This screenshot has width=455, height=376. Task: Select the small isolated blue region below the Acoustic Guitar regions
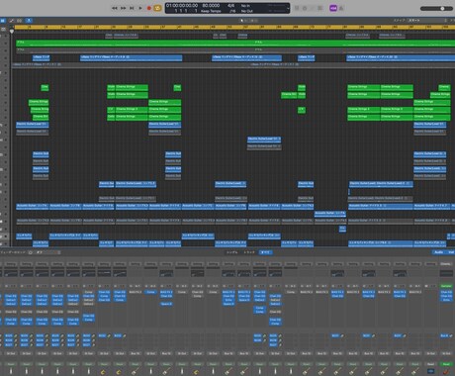(x=342, y=229)
